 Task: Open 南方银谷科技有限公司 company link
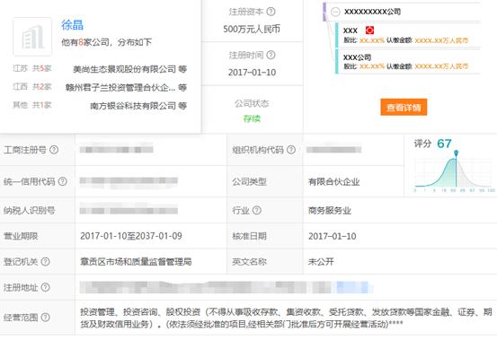click(133, 106)
